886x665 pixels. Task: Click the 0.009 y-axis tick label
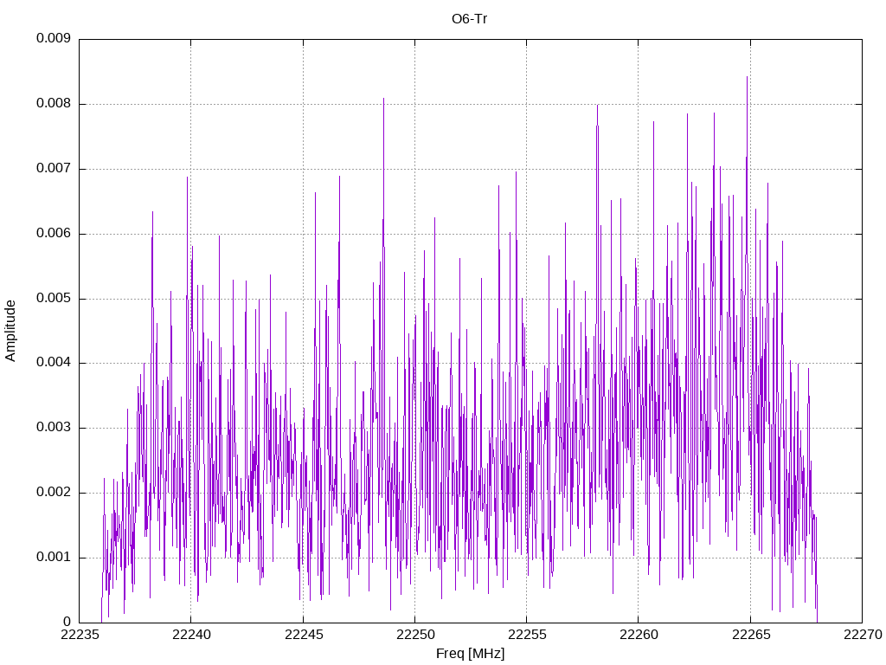coord(54,38)
